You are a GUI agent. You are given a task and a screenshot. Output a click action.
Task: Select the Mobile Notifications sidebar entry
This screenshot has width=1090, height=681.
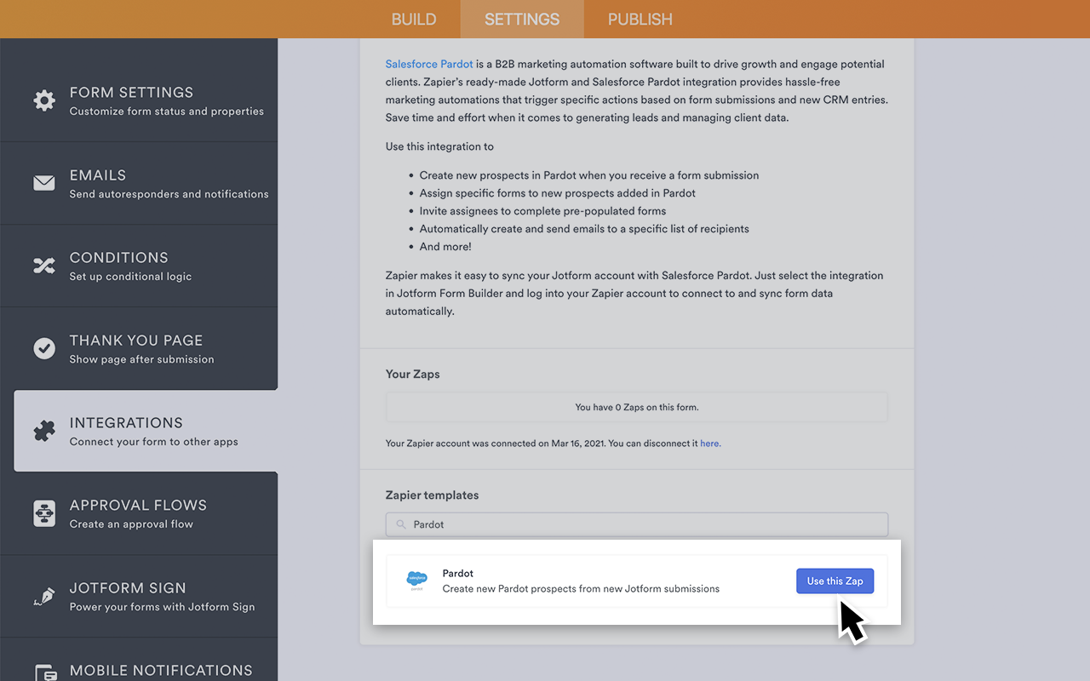(160, 670)
